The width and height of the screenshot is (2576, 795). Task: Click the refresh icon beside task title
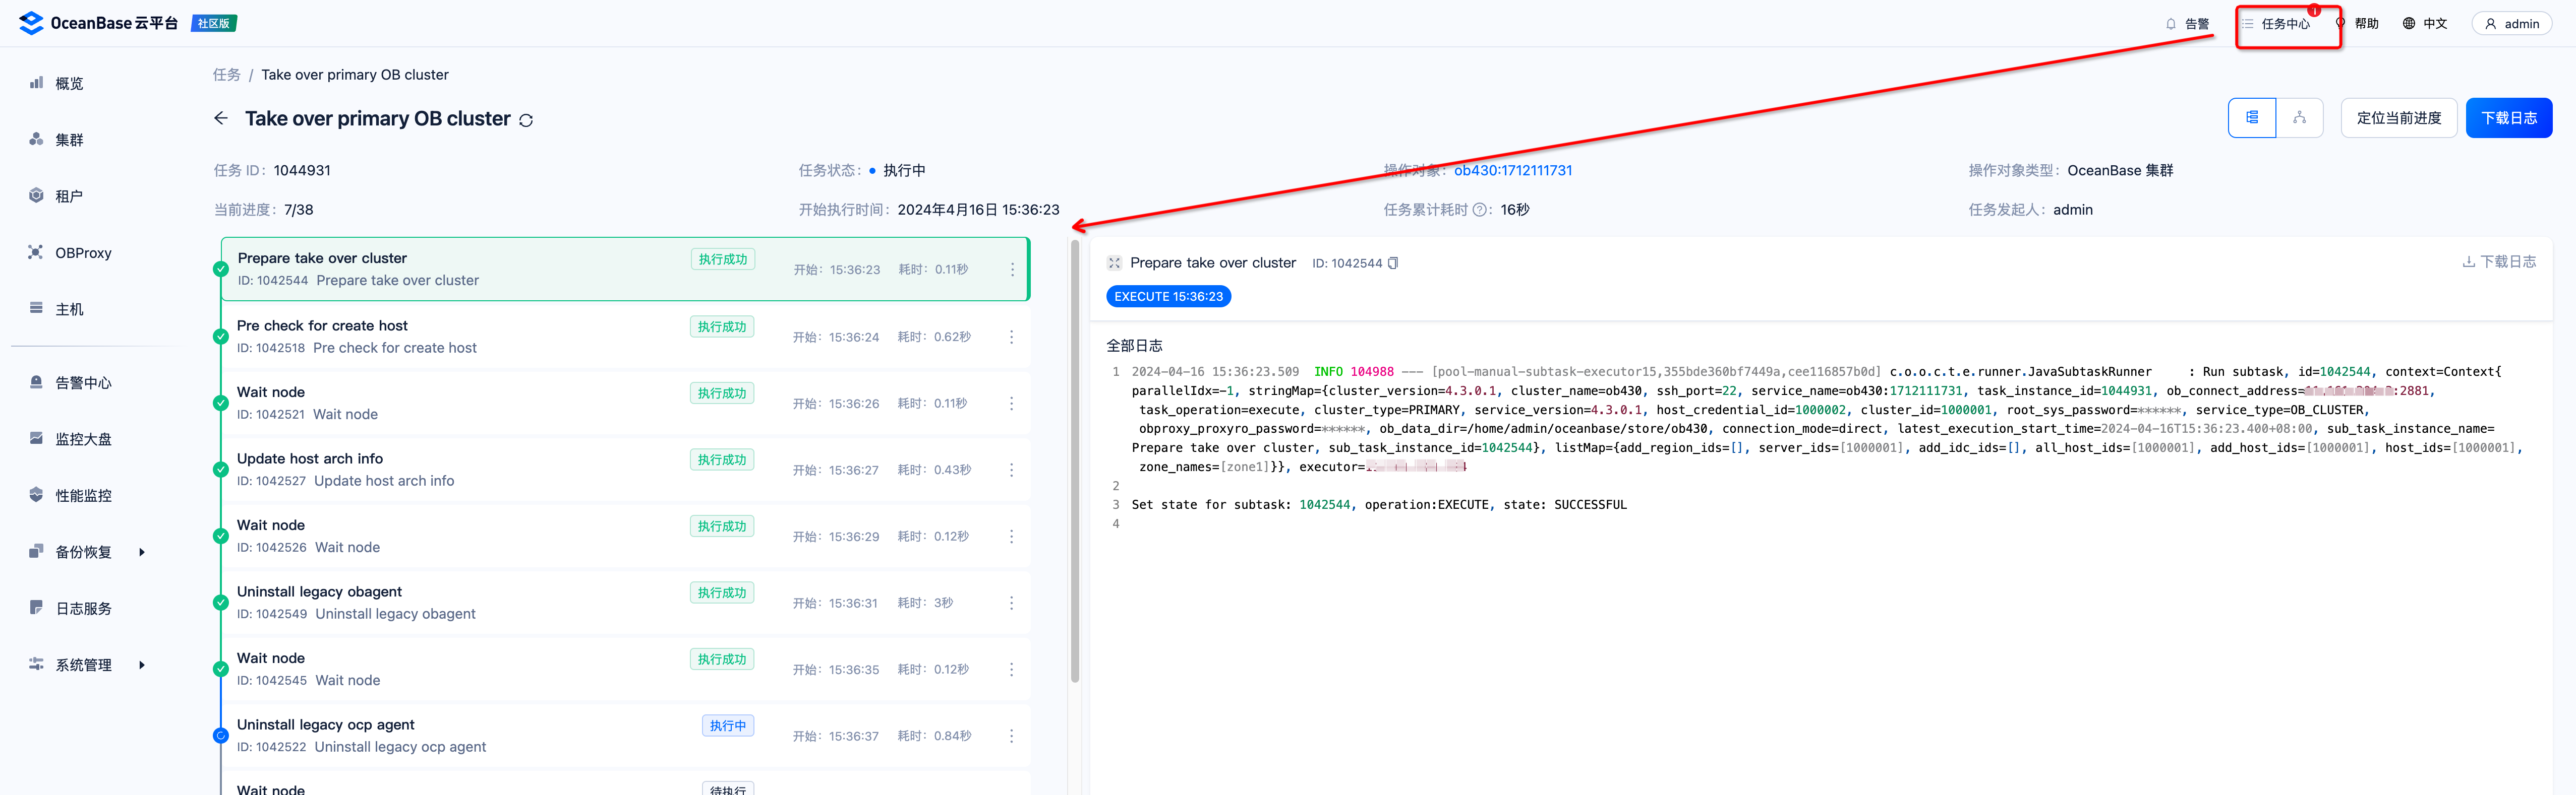coord(526,120)
